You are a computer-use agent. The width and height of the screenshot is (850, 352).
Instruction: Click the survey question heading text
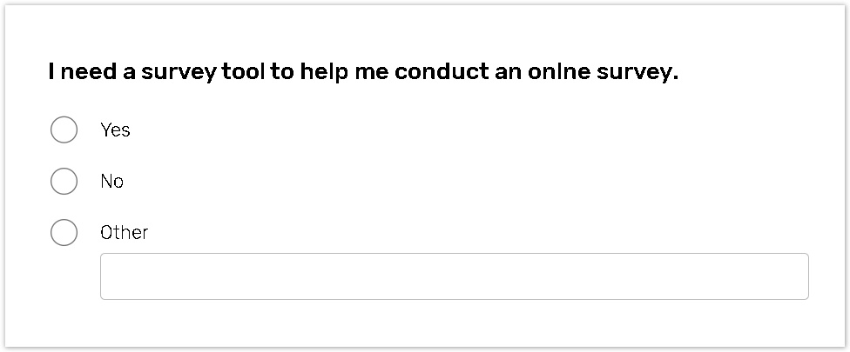tap(363, 72)
